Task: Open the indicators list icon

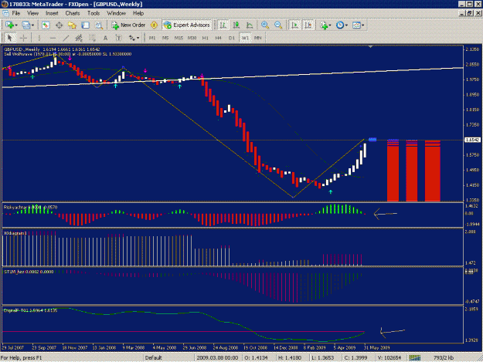Action: tap(324, 25)
